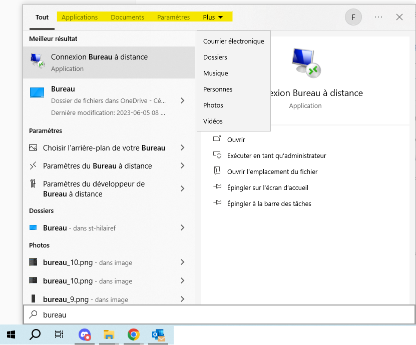Screen dimensions: 416x345
Task: Switch to the Documents tab
Action: click(127, 17)
